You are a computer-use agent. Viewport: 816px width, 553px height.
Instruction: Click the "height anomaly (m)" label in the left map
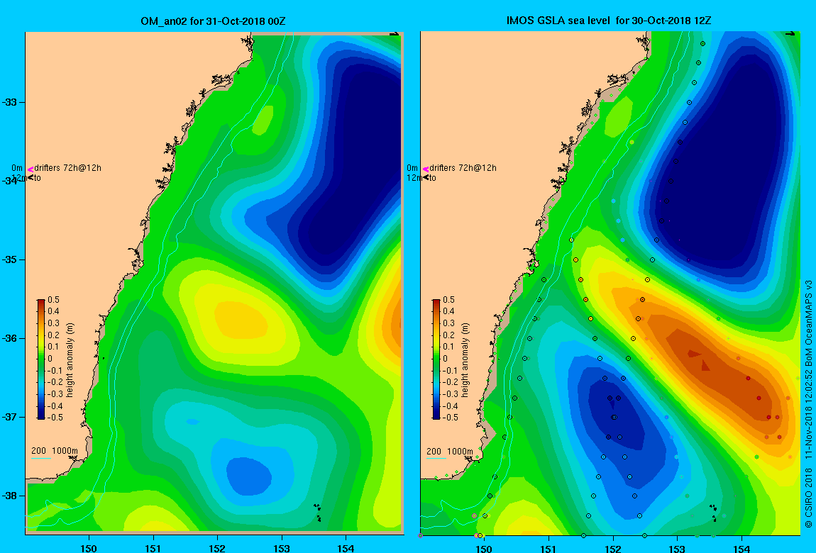pos(70,359)
